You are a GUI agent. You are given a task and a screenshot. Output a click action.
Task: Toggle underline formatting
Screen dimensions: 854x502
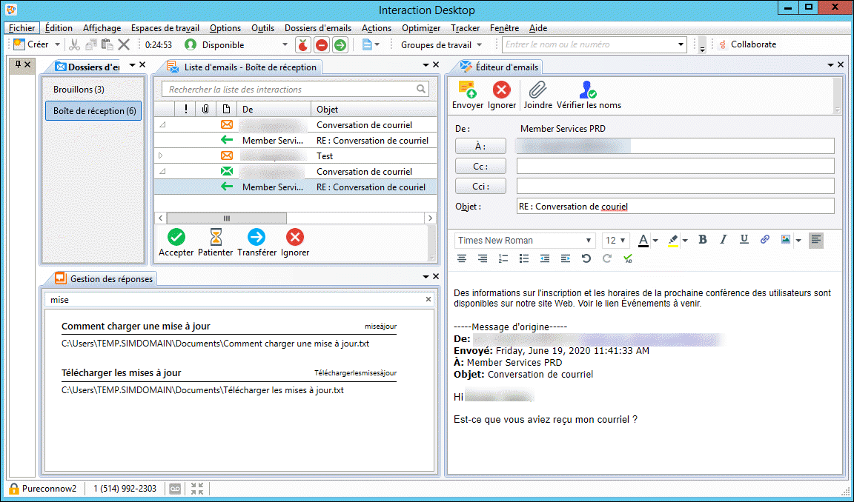(x=744, y=240)
